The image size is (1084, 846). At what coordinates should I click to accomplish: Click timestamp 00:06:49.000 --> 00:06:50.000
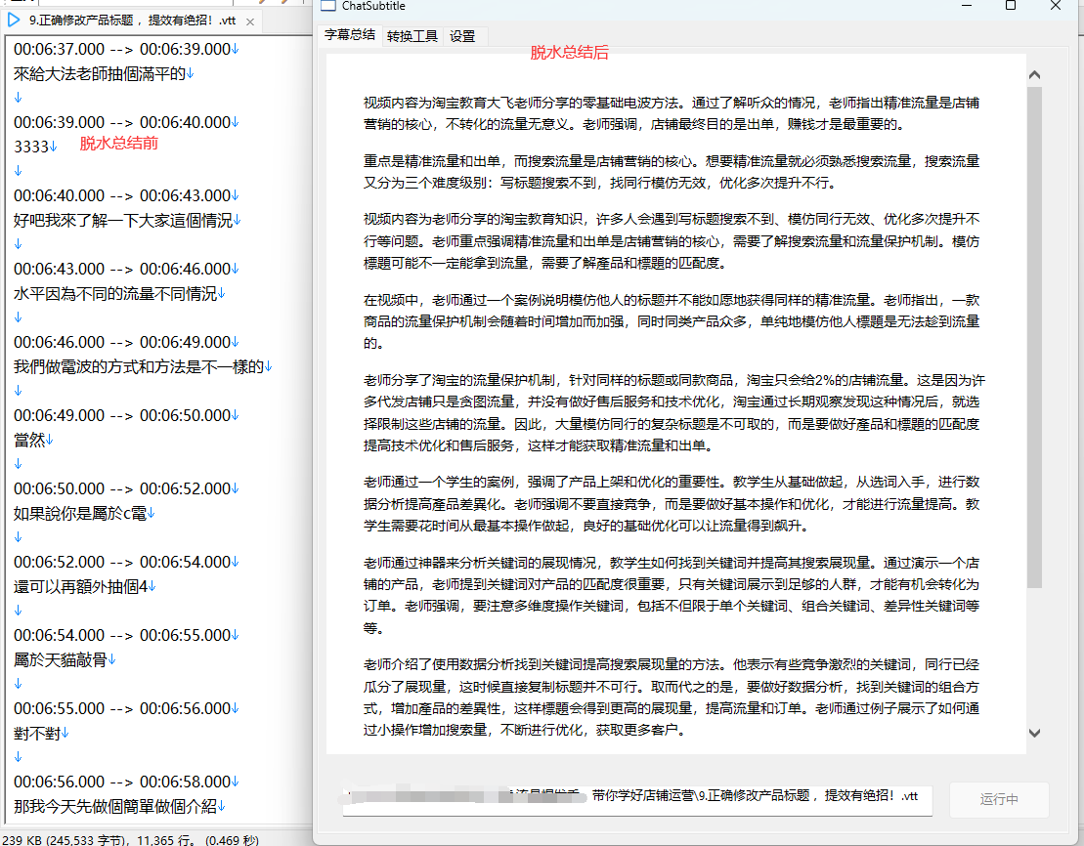pyautogui.click(x=121, y=415)
